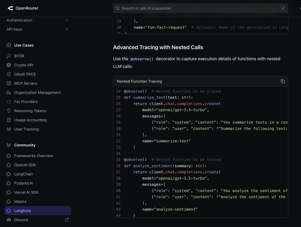The width and height of the screenshot is (301, 227).
Task: Click the name="summarize-text" code line
Action: click(167, 141)
